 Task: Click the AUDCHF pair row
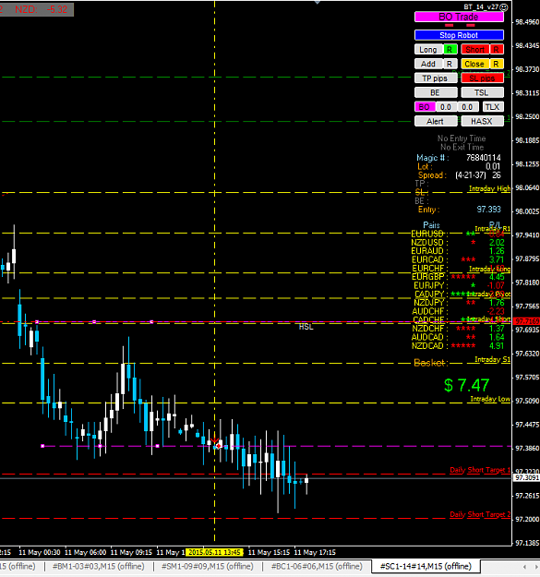pos(458,311)
